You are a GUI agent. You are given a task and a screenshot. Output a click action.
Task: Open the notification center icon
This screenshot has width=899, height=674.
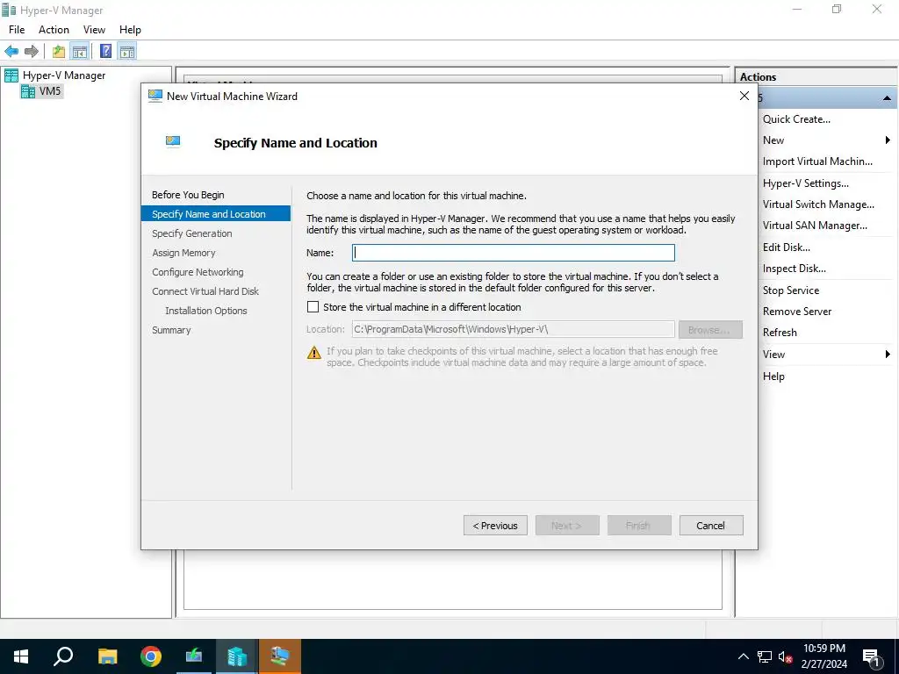tap(872, 656)
